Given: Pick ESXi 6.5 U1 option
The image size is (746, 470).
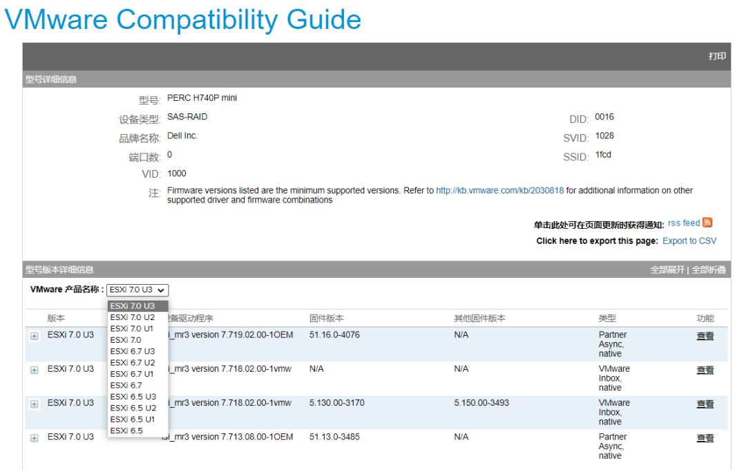Looking at the screenshot, I should (138, 419).
